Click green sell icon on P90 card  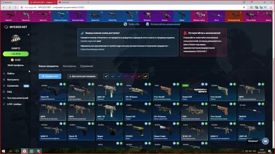tap(206, 104)
